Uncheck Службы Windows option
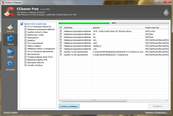 tap(25, 65)
